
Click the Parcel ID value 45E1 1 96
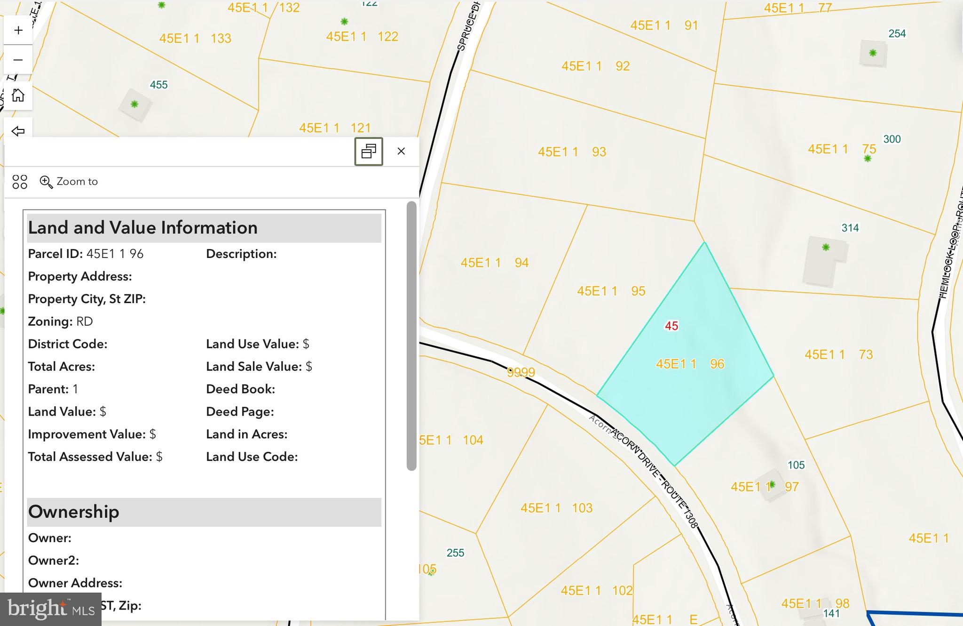(x=115, y=254)
